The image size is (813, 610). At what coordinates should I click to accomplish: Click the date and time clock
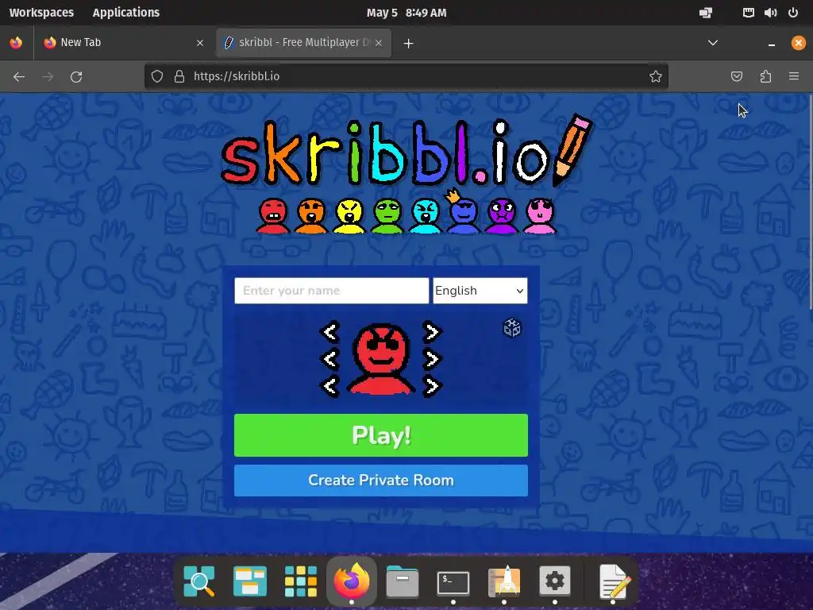(406, 13)
